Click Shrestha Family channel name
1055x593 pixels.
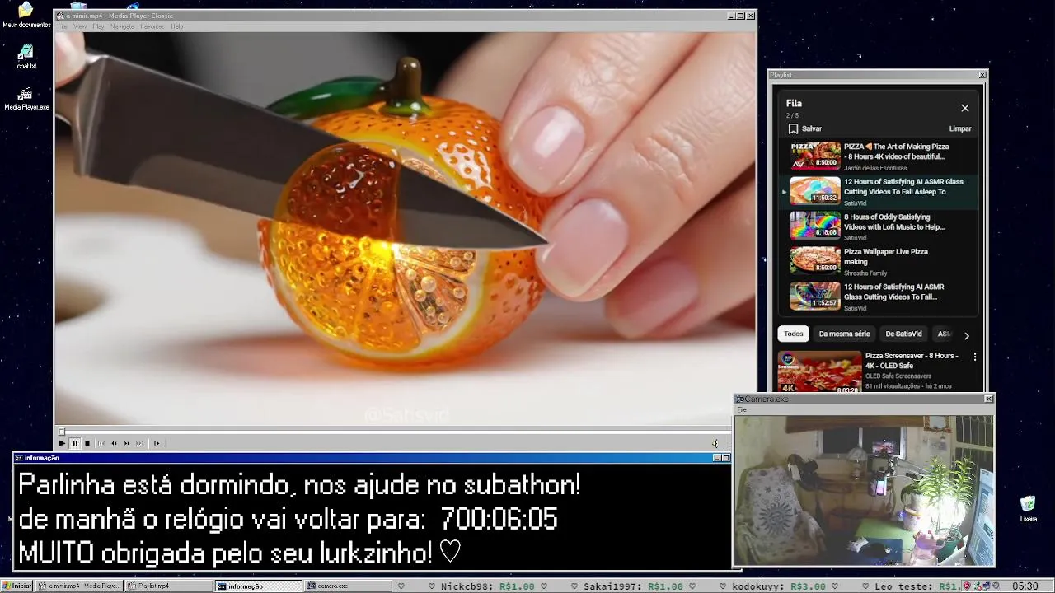[865, 273]
